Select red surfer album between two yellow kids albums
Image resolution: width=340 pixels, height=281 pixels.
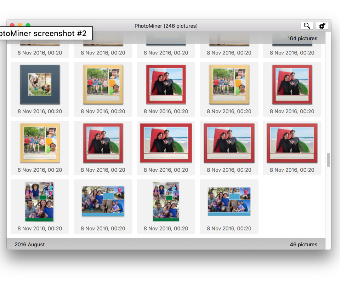166,85
